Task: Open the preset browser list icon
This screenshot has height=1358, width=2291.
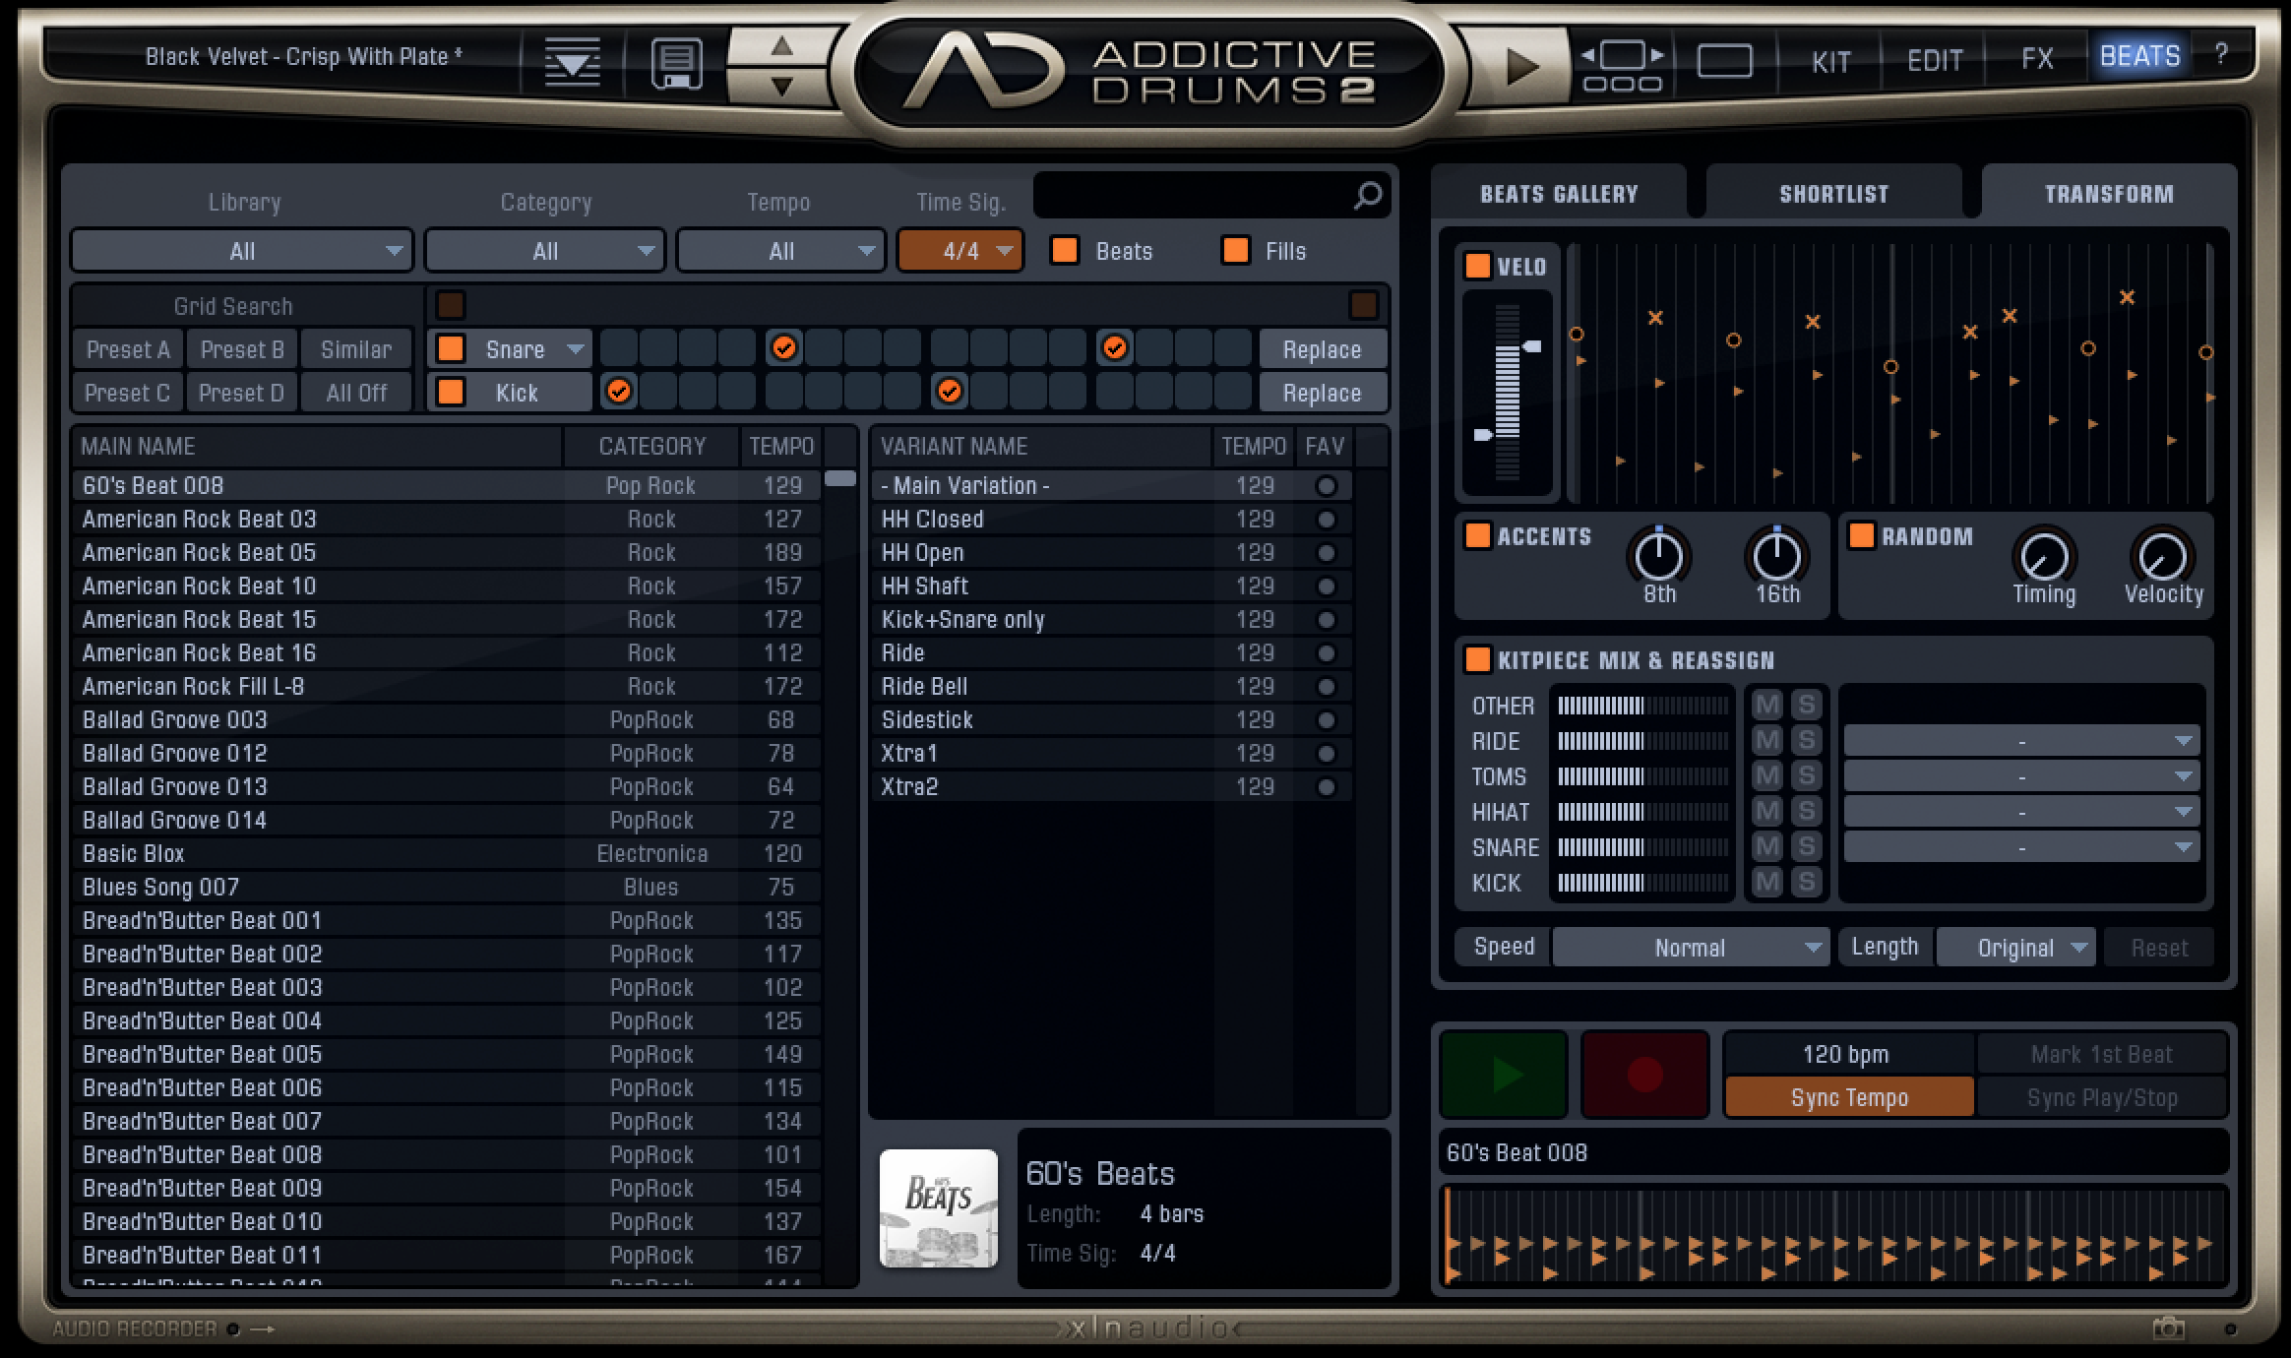Action: pyautogui.click(x=572, y=62)
